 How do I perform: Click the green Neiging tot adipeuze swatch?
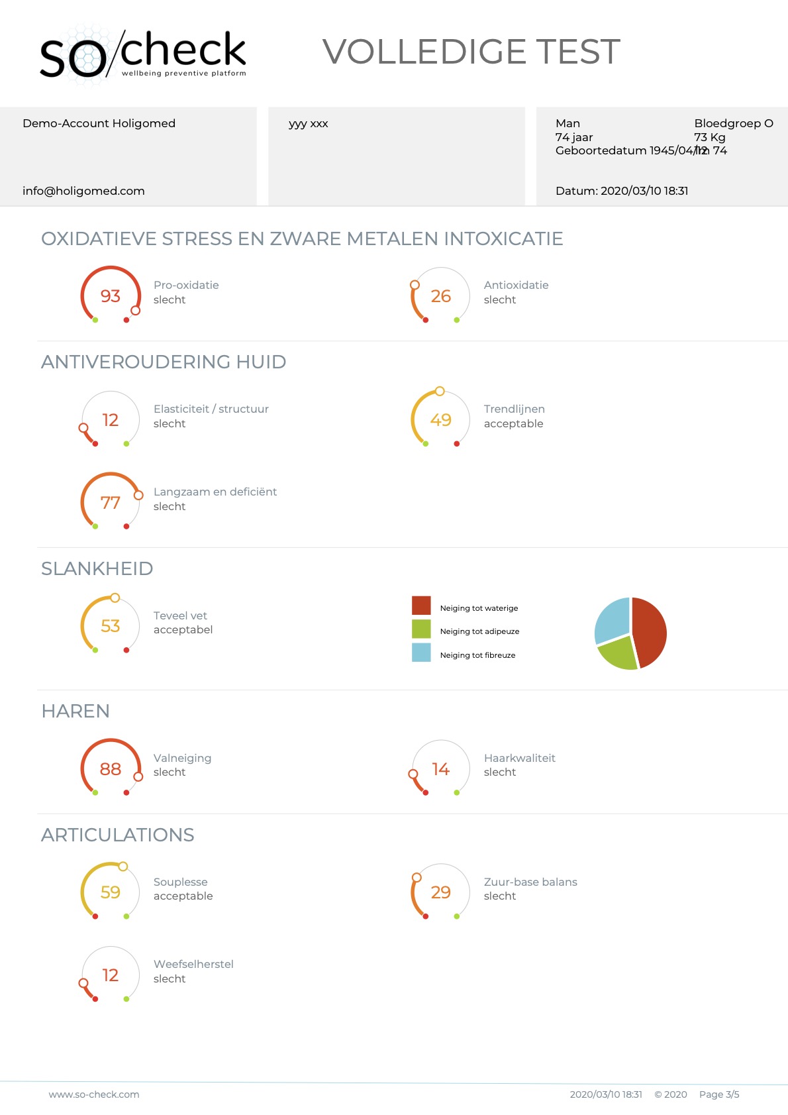421,629
